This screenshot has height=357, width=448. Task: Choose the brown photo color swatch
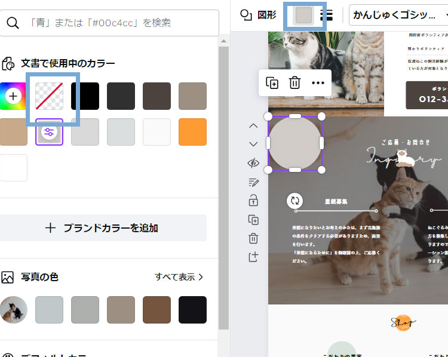[x=157, y=310]
